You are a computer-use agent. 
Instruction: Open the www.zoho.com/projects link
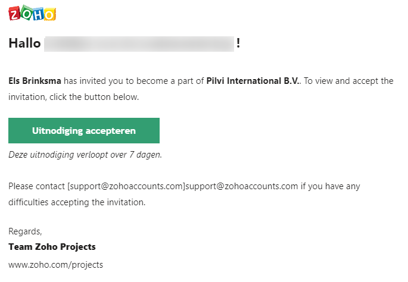point(55,265)
